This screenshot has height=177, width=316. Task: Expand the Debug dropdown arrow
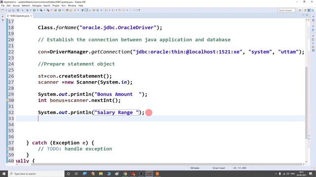tap(31, 10)
